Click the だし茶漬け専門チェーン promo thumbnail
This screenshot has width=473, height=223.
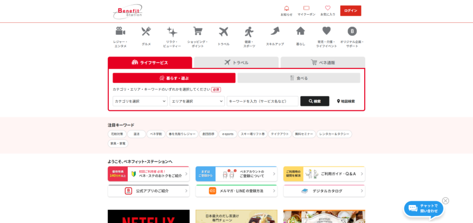[x=236, y=216]
